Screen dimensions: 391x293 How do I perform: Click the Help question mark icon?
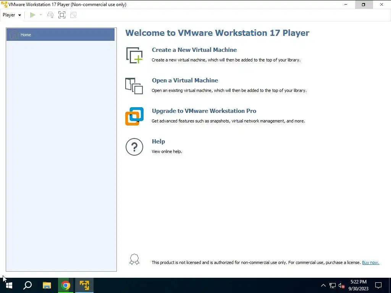point(134,147)
